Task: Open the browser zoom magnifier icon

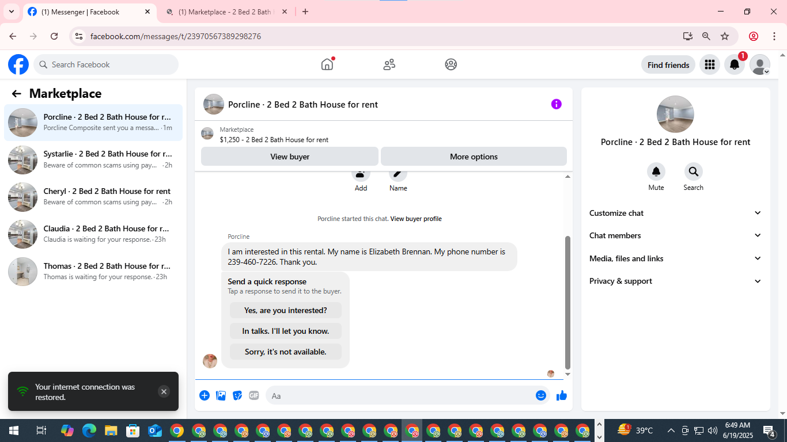Action: click(x=706, y=36)
